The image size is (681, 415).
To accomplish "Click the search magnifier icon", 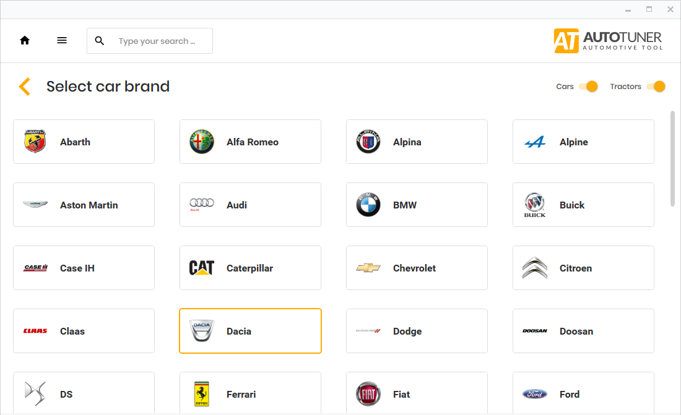I will point(100,41).
